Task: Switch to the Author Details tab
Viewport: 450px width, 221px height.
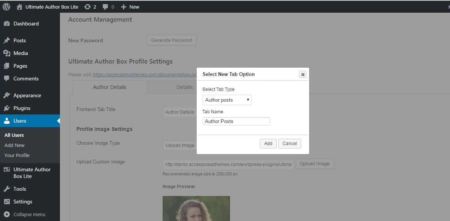Action: click(109, 87)
